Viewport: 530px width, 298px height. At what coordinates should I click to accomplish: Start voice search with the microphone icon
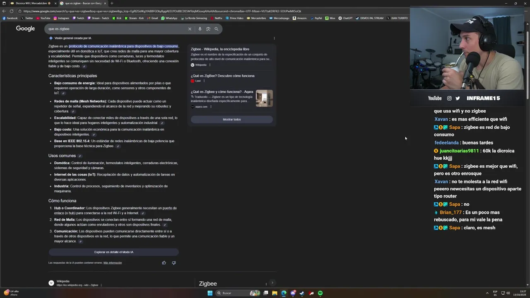pos(200,29)
